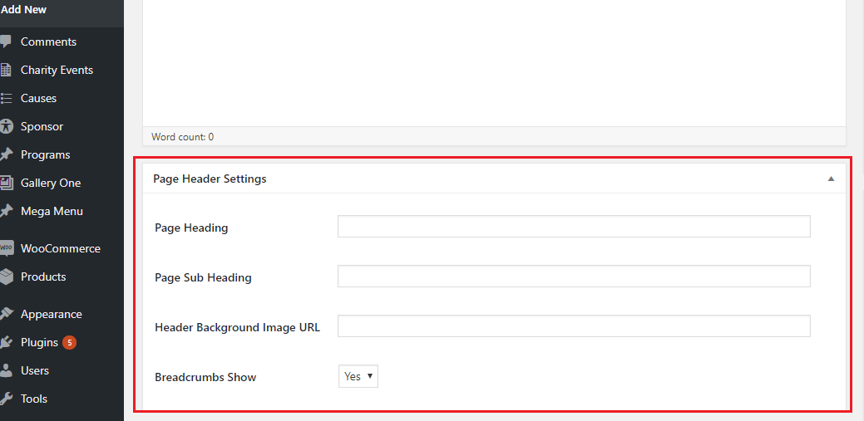Click the Tools wrench icon
Image resolution: width=864 pixels, height=421 pixels.
click(6, 399)
